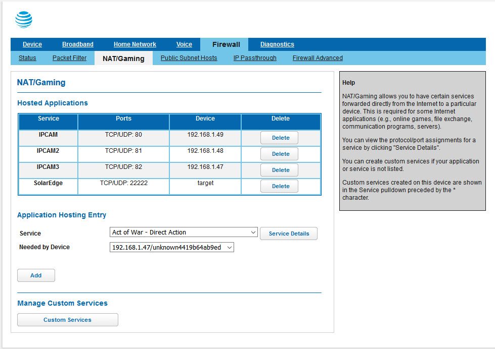Open Service Details for selected service
The width and height of the screenshot is (495, 349).
[x=288, y=234]
